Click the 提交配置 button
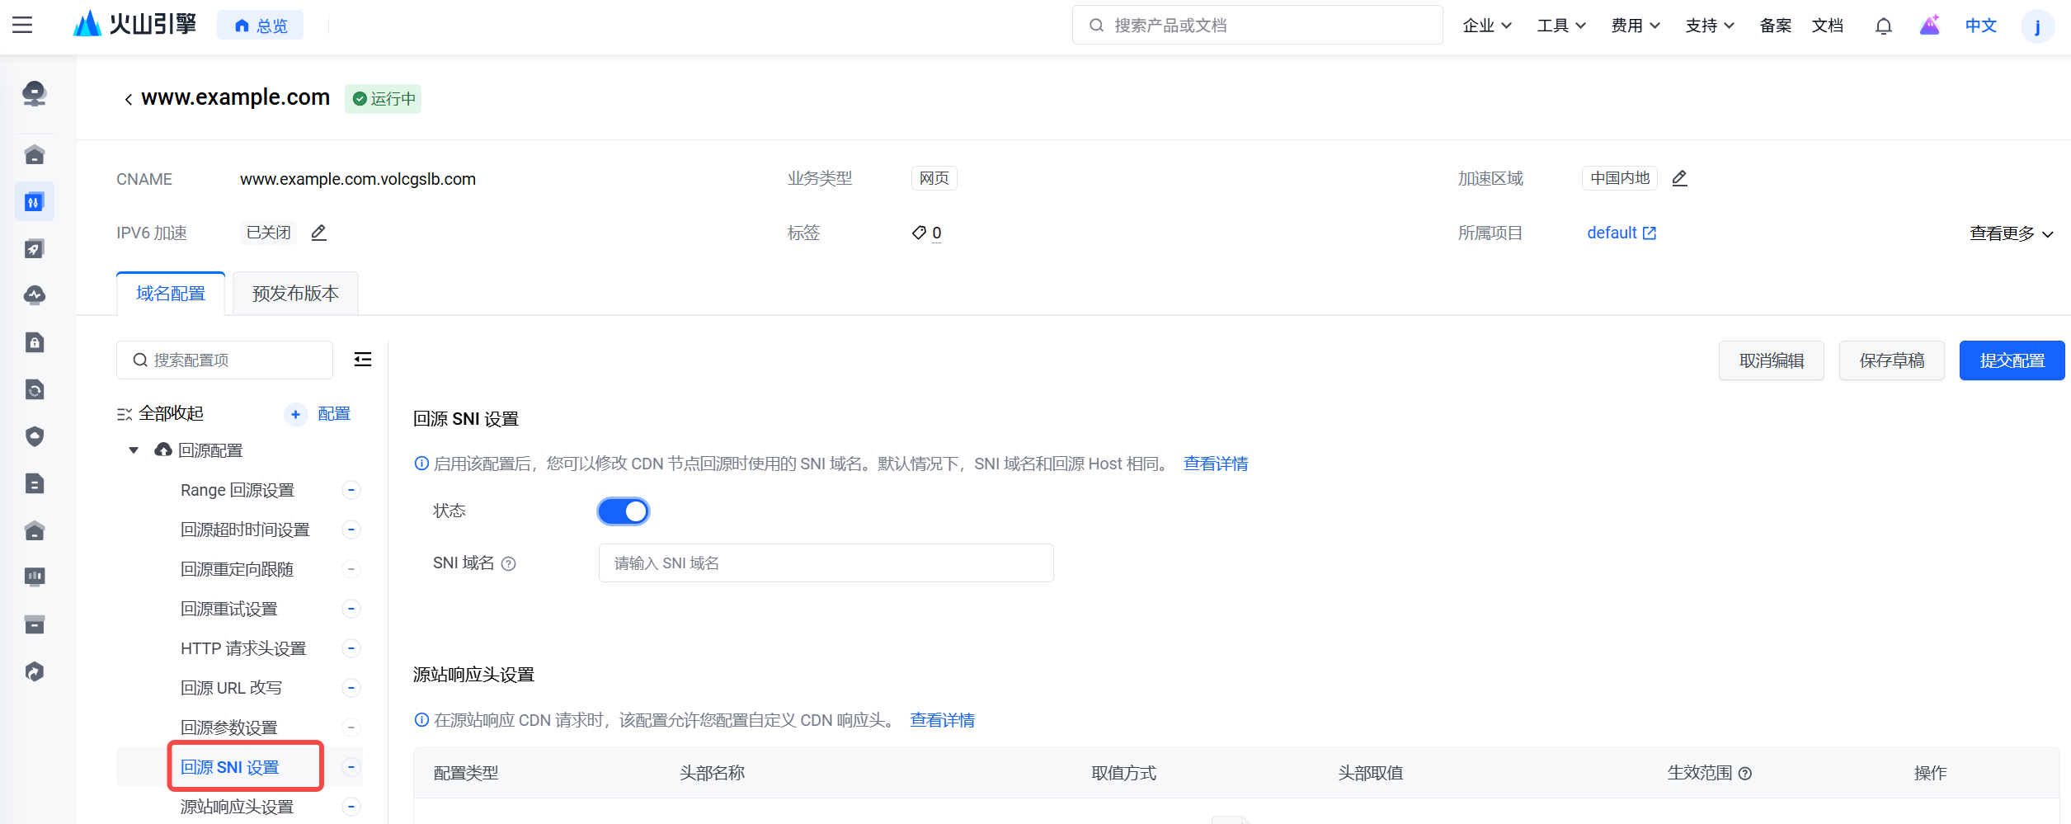The height and width of the screenshot is (824, 2071). pos(2012,360)
